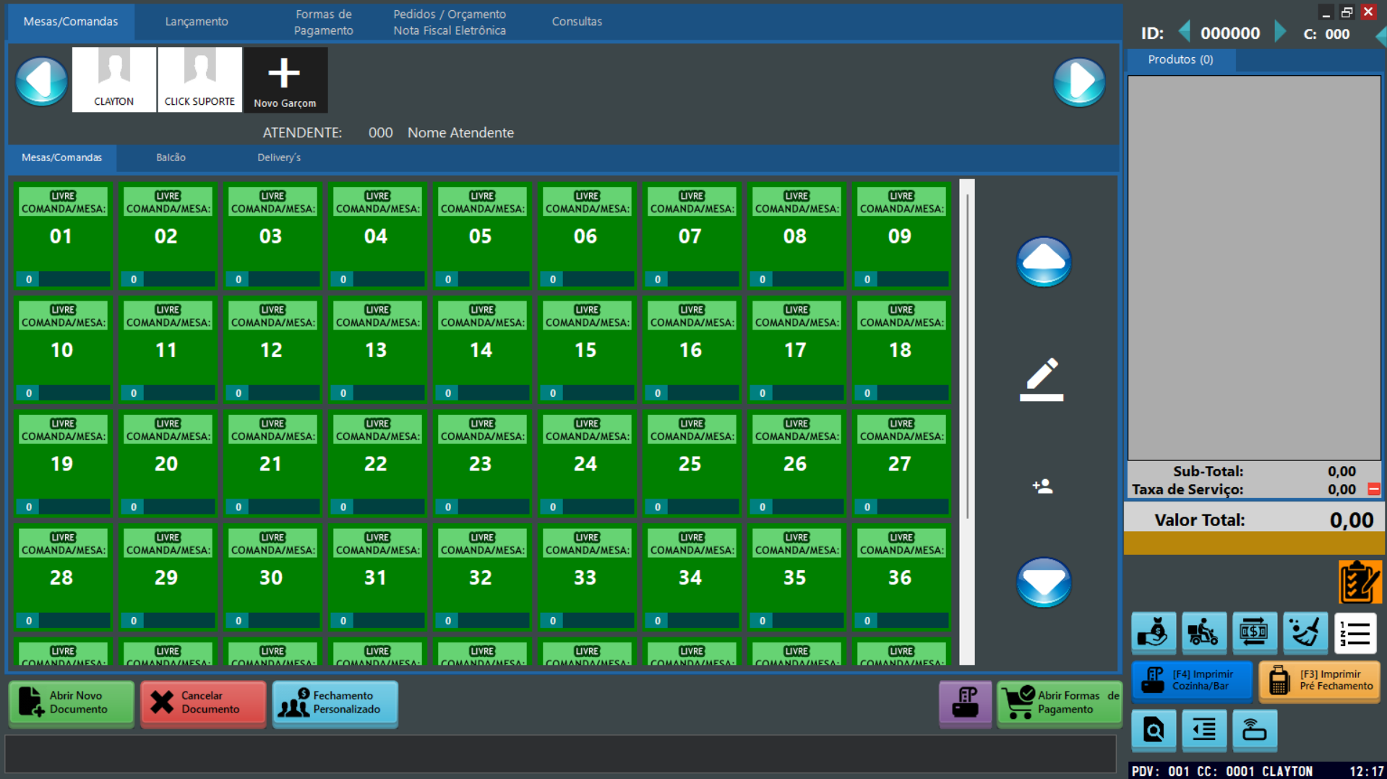Click the cash transfer arrows icon
1387x779 pixels.
point(1254,633)
